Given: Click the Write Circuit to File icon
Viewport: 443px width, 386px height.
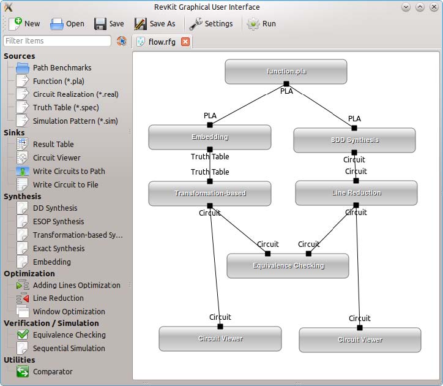Looking at the screenshot, I should coord(22,184).
